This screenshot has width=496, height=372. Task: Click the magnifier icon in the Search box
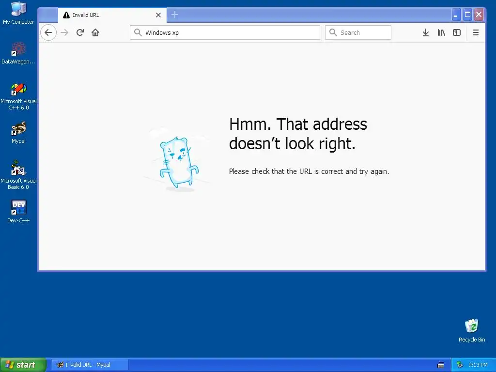click(x=333, y=32)
